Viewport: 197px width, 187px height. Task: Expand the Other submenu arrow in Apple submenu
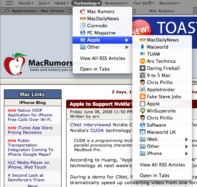[x=187, y=147]
